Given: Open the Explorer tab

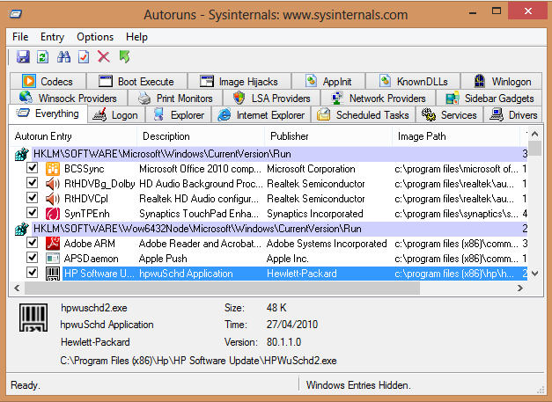Looking at the screenshot, I should tap(179, 114).
